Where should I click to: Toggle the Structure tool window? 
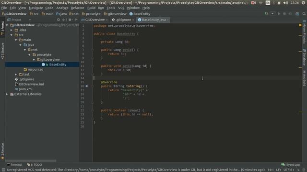click(2, 51)
